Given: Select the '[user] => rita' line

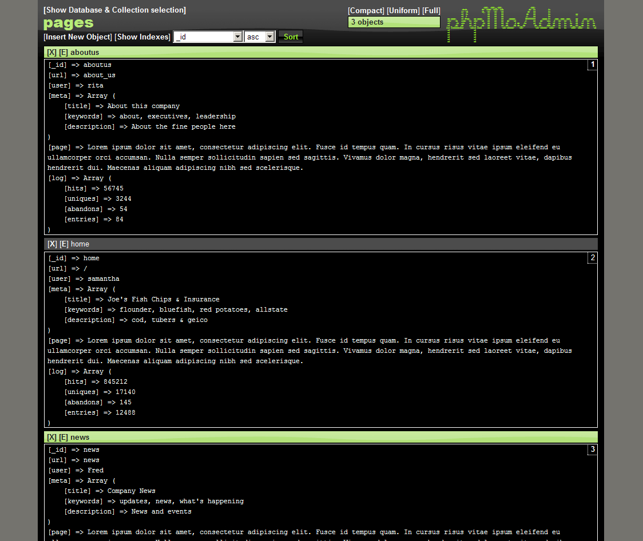Looking at the screenshot, I should click(76, 86).
